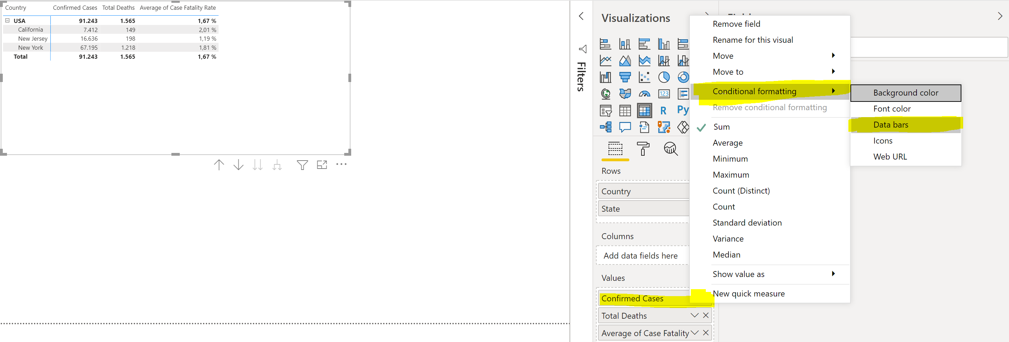
Task: Select the slicer visualization icon
Action: [605, 111]
